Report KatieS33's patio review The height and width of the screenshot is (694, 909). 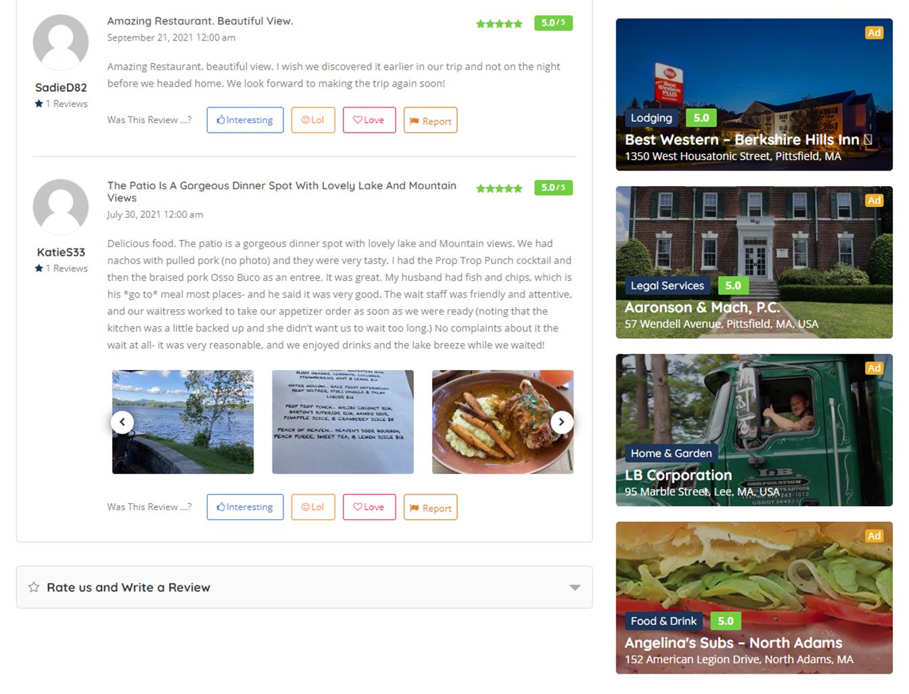click(x=431, y=507)
